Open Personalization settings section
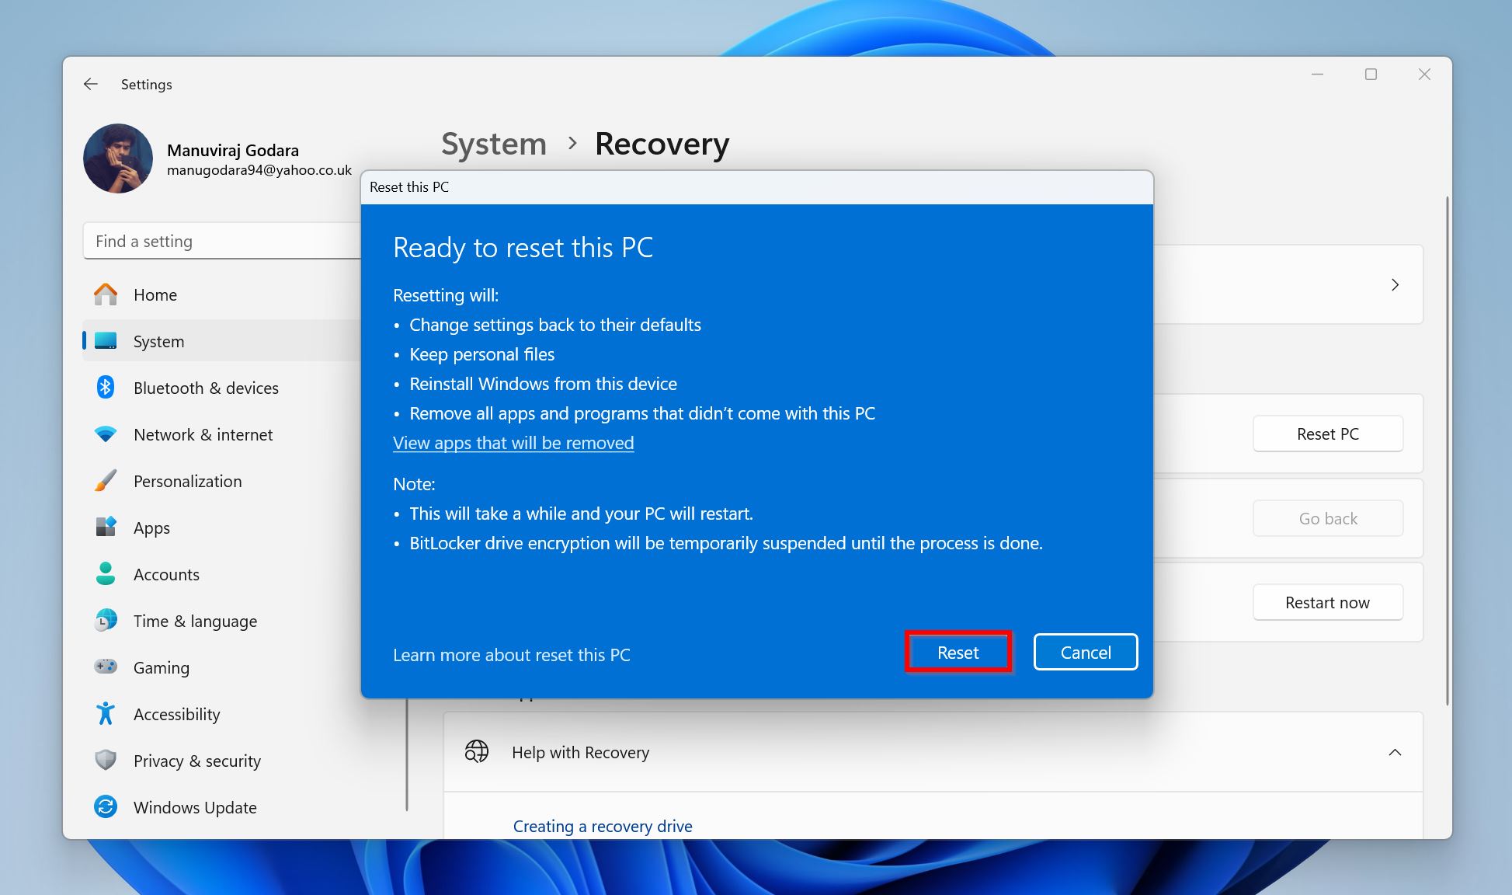 (187, 479)
